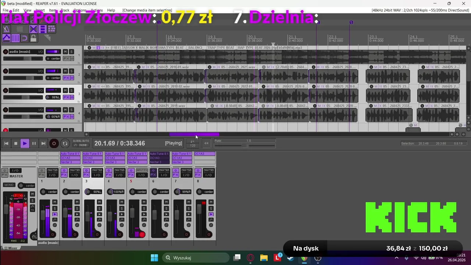Toggle the locking padlock toolbar icon
Viewport: 471px width, 265px height.
pos(33,38)
